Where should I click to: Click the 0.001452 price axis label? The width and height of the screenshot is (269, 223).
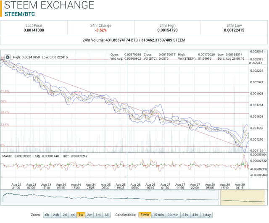pyautogui.click(x=257, y=128)
